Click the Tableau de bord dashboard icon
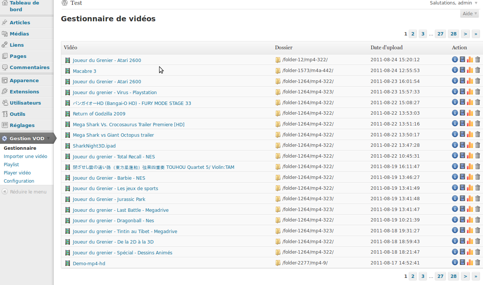This screenshot has width=483, height=285. point(4,3)
